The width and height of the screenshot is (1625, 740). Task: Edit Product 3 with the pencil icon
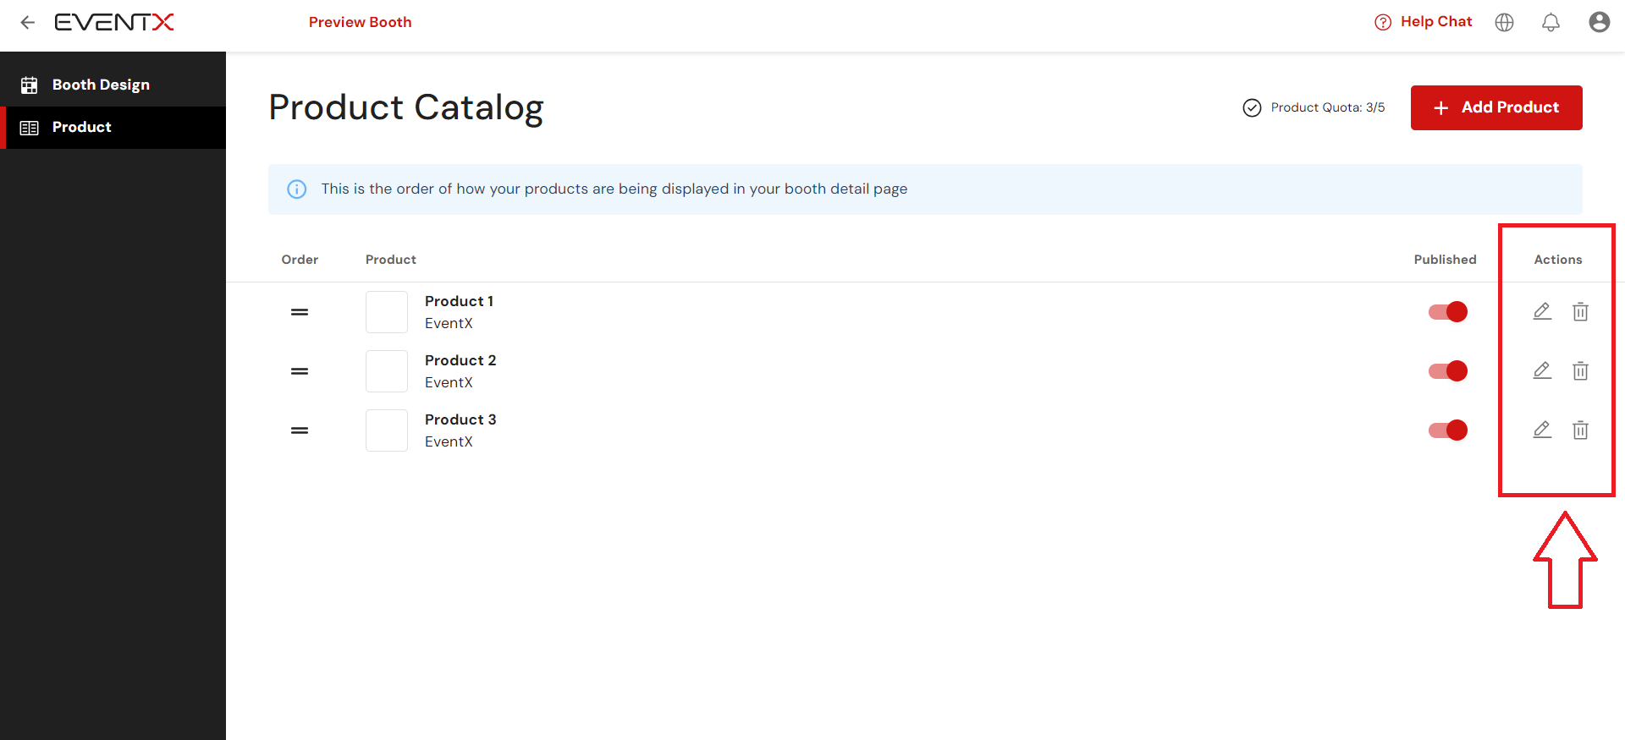tap(1542, 430)
